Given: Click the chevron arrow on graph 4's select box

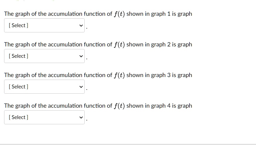Looking at the screenshot, I should coord(81,117).
